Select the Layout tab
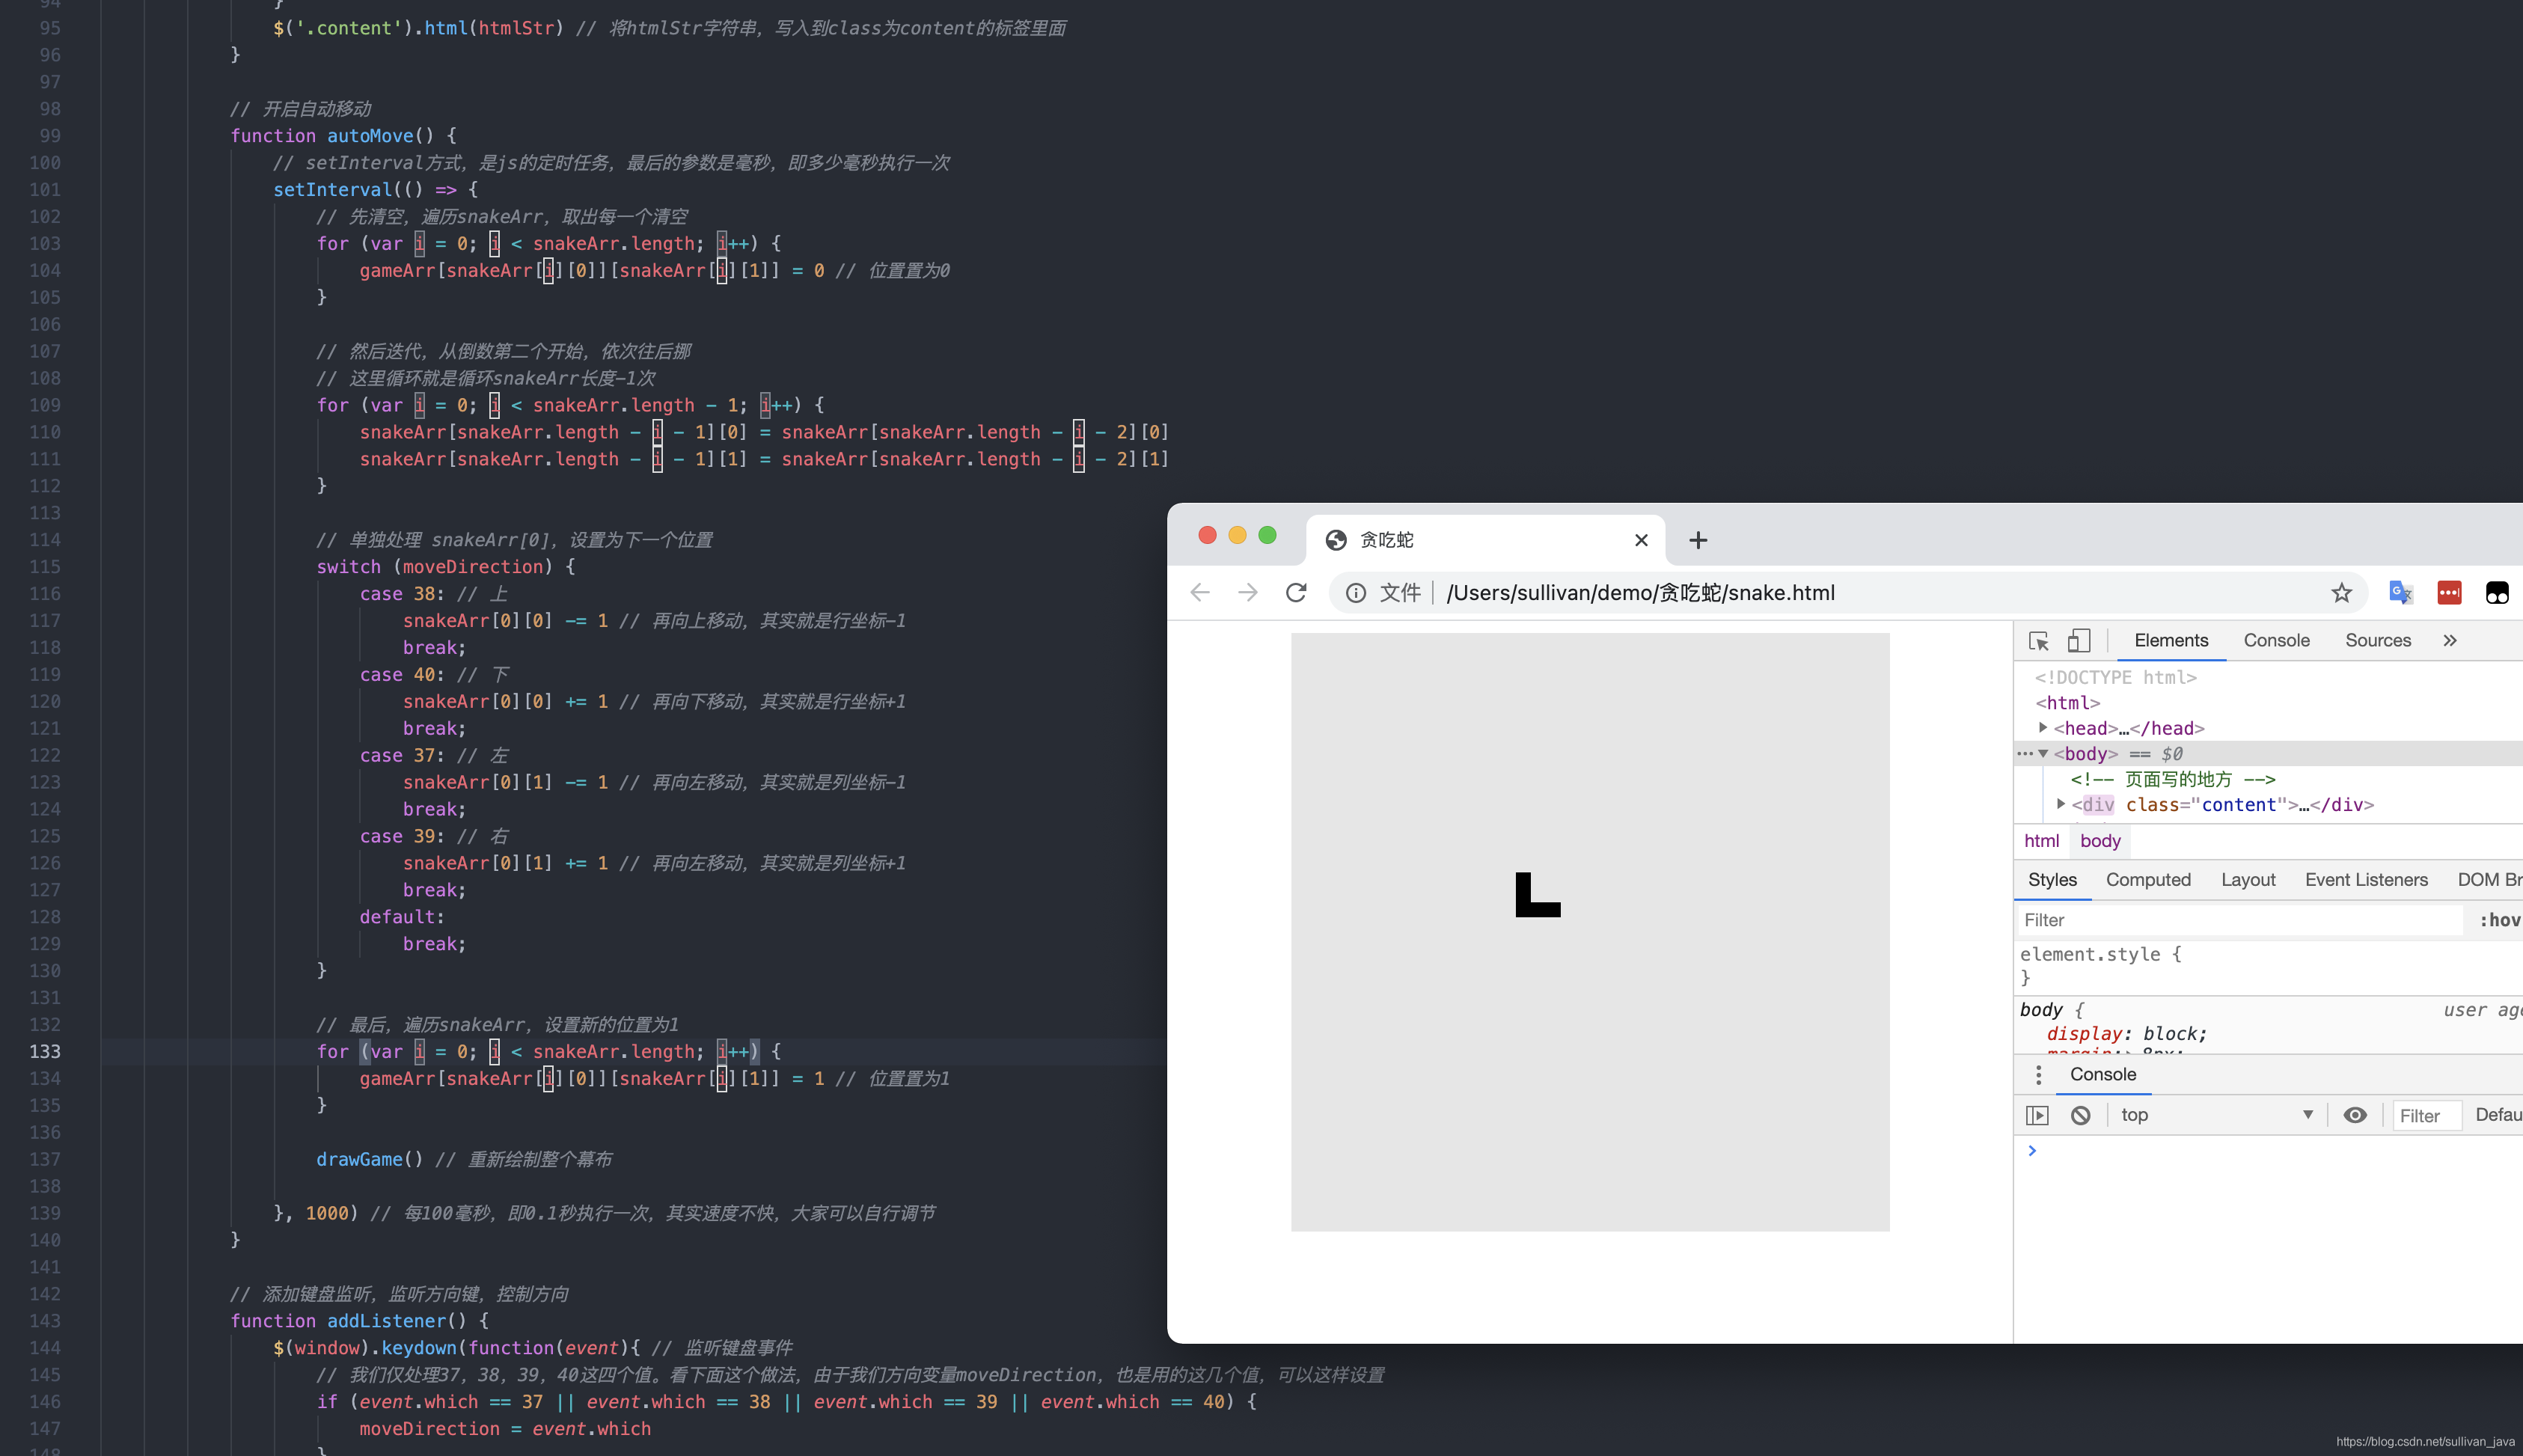The width and height of the screenshot is (2523, 1456). [x=2248, y=880]
